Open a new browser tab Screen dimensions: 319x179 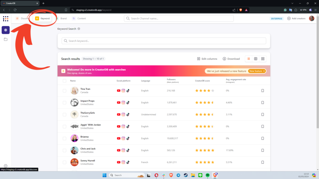pyautogui.click(x=43, y=3)
